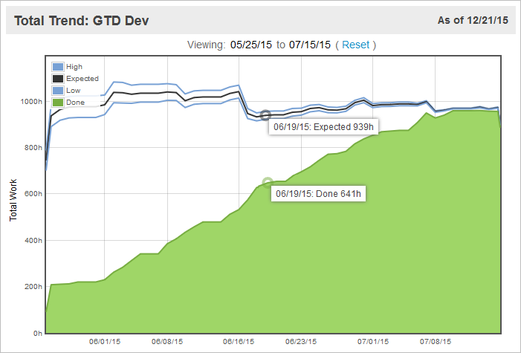This screenshot has width=521, height=353.
Task: Toggle the High series via legend label
Action: tap(74, 67)
